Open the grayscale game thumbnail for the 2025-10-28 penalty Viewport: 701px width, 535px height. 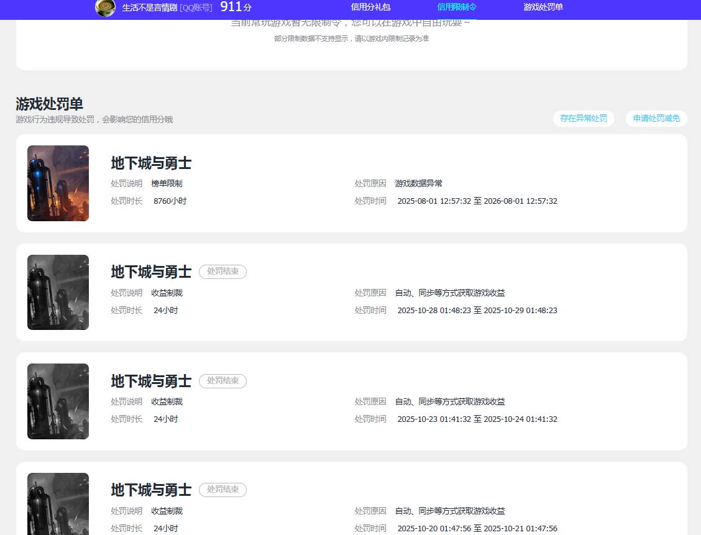[x=58, y=292]
